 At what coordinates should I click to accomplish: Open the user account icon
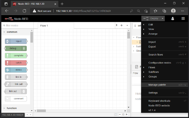173,19
